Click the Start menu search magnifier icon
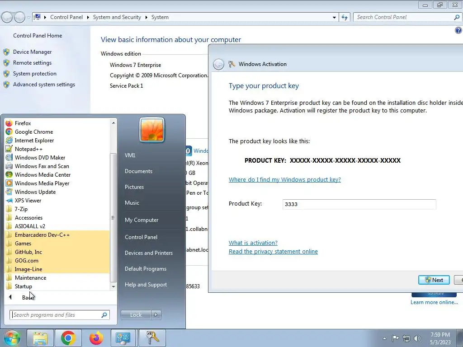 (104, 315)
